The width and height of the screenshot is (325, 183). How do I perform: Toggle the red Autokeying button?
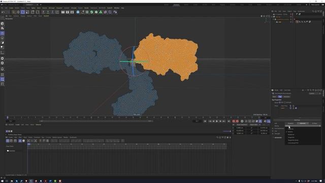pos(237,121)
